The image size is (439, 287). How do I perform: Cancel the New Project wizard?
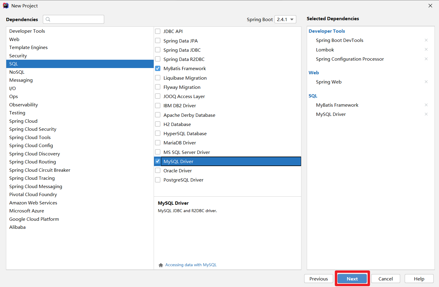click(386, 279)
